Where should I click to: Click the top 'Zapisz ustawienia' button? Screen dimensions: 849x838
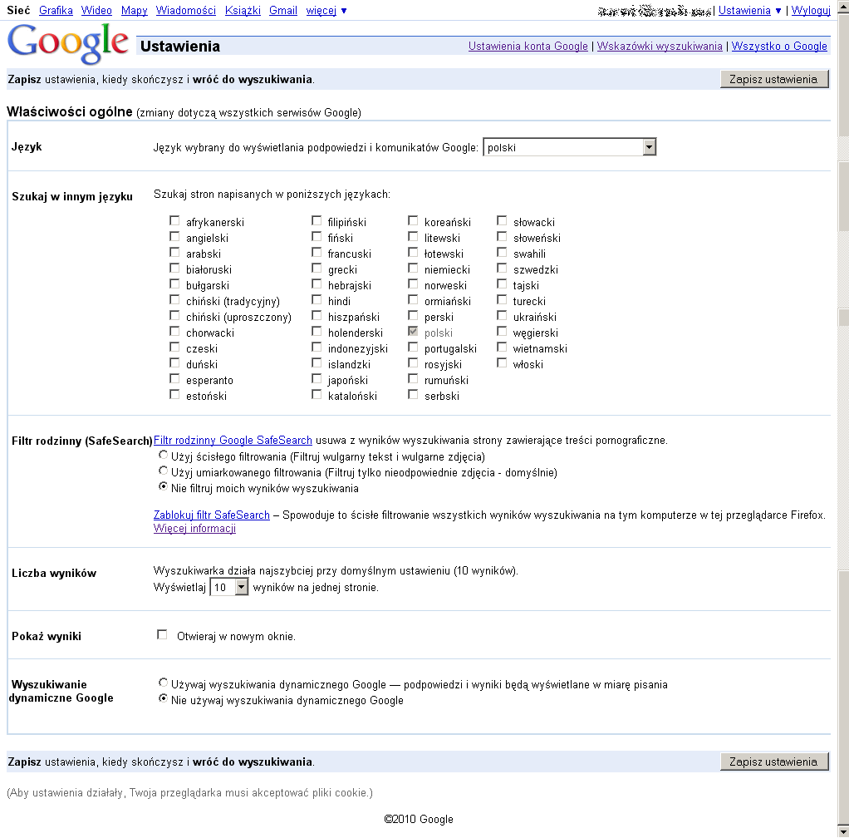[774, 79]
